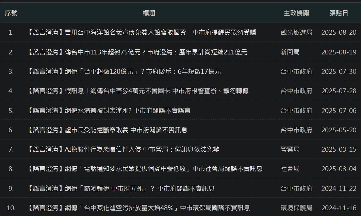Click serial number 1.

(x=11, y=32)
